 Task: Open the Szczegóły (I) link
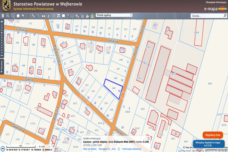(104, 149)
